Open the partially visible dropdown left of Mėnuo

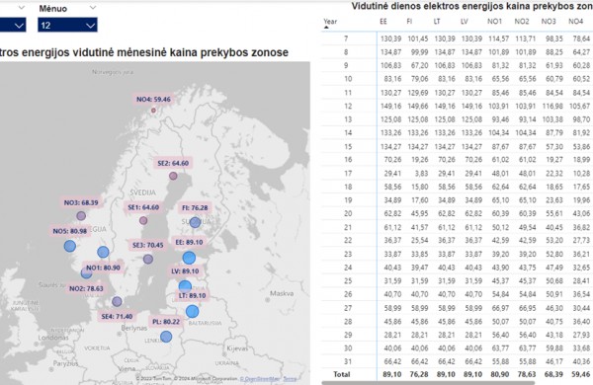(13, 25)
